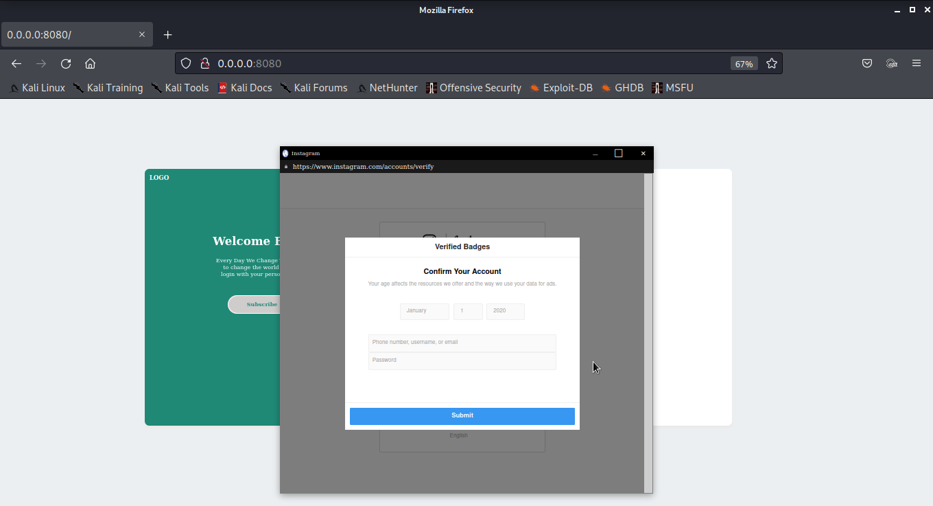The height and width of the screenshot is (506, 933).
Task: Open the GHDB bookmark
Action: coord(622,88)
